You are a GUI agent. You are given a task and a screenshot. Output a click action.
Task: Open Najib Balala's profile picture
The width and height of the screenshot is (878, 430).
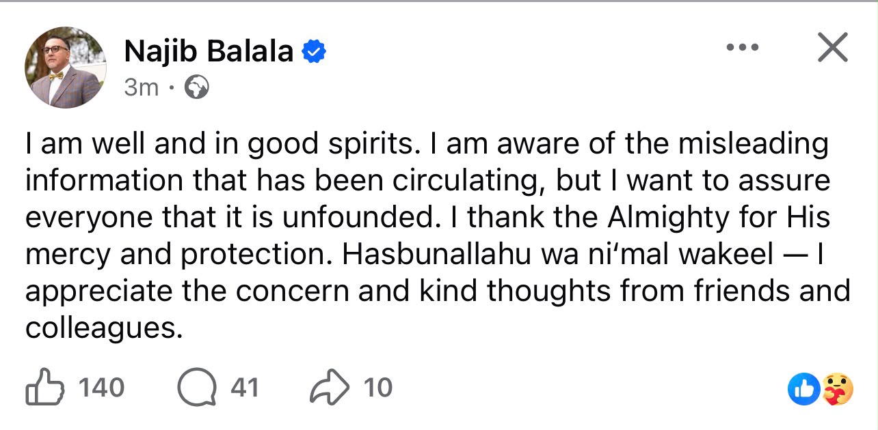point(66,68)
